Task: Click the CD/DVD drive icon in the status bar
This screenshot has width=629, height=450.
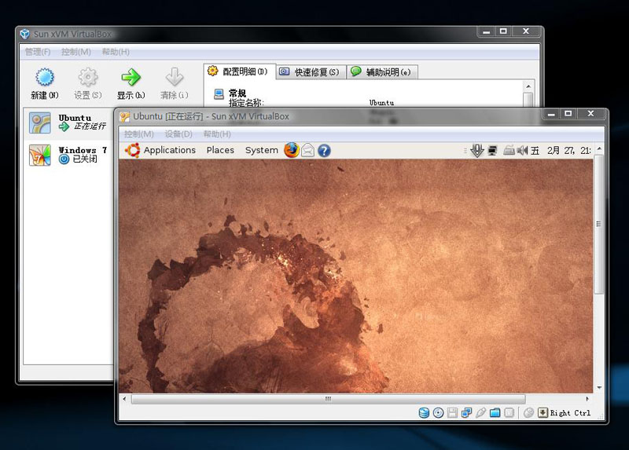Action: coord(439,413)
